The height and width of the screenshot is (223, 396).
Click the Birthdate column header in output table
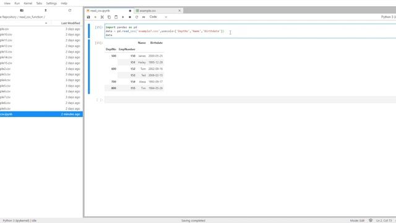[x=157, y=43]
